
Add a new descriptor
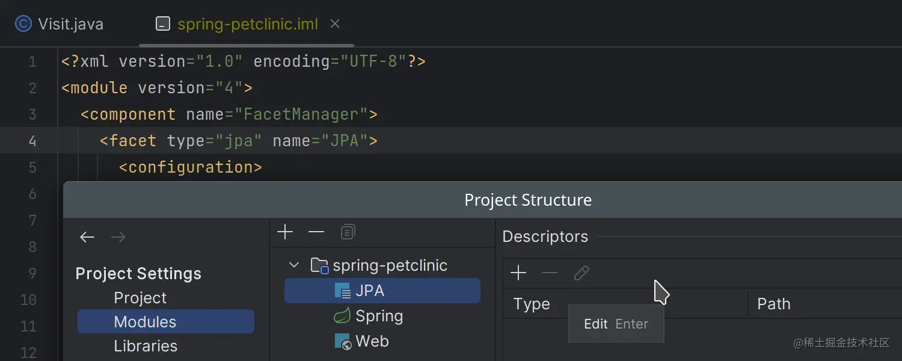pos(518,274)
